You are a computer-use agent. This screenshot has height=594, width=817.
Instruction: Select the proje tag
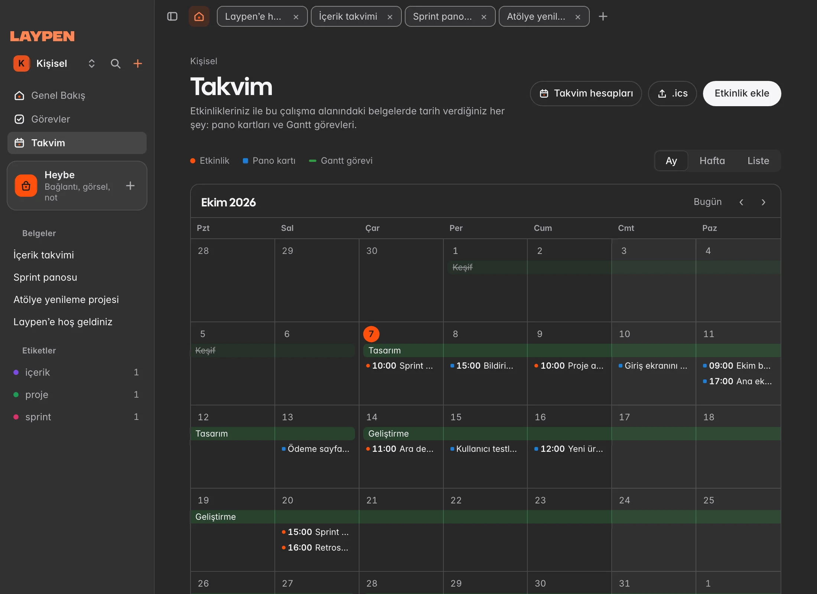coord(77,395)
